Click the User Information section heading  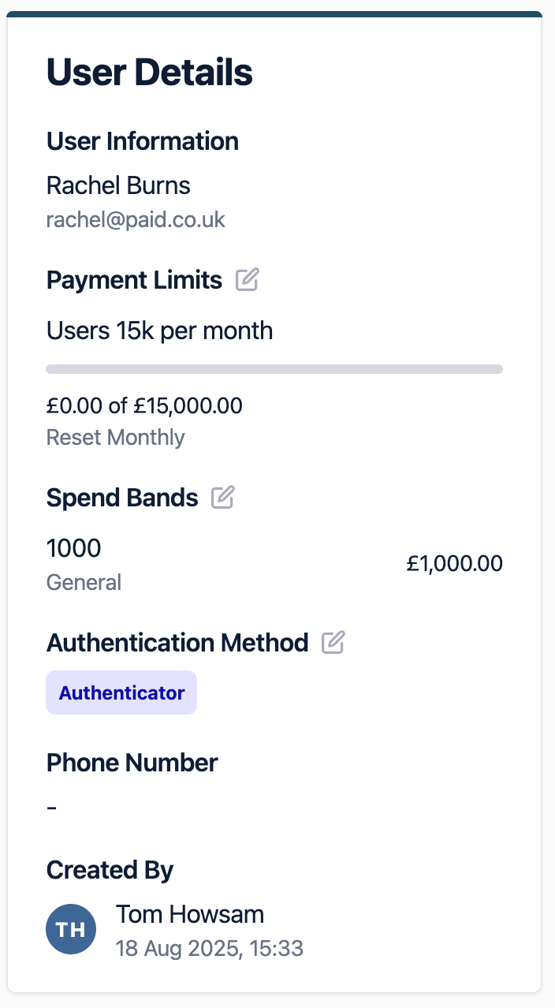(142, 141)
